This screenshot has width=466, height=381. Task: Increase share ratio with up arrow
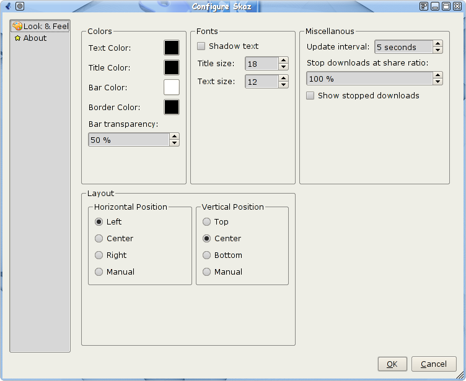coord(437,75)
